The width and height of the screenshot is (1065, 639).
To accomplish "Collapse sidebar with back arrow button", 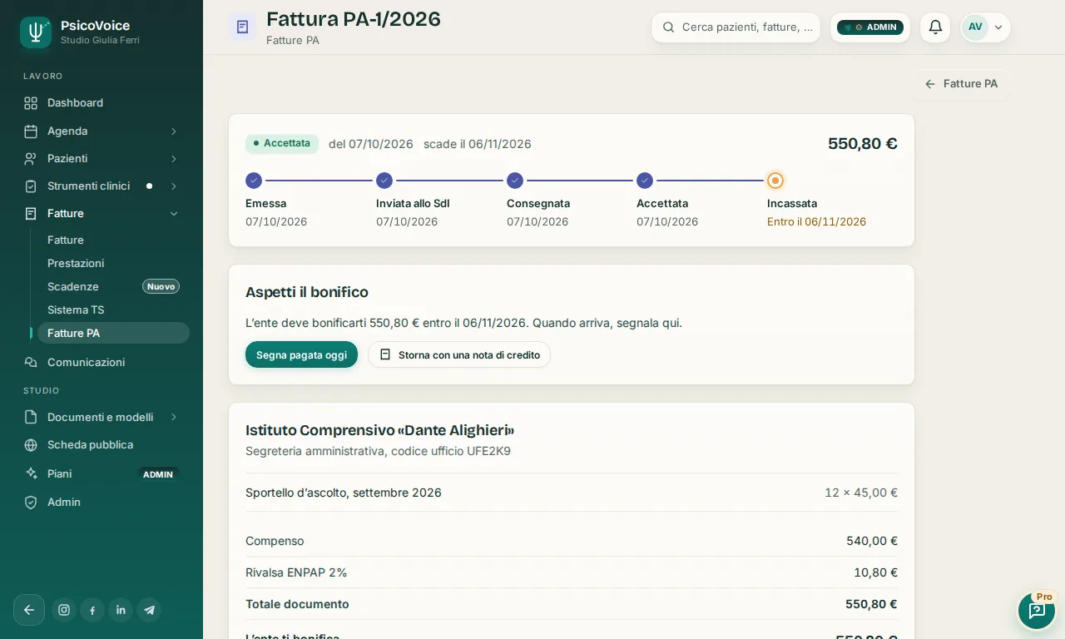I will click(29, 610).
